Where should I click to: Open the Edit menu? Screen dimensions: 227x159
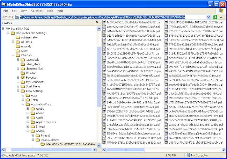pos(14,11)
